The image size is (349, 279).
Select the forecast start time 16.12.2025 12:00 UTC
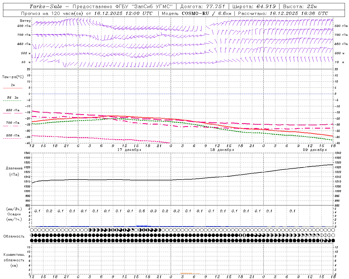pyautogui.click(x=123, y=13)
